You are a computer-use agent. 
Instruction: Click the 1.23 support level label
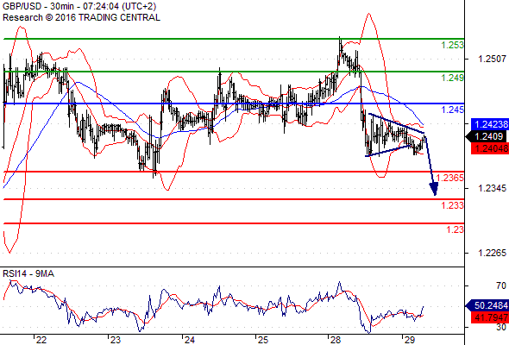click(x=456, y=229)
